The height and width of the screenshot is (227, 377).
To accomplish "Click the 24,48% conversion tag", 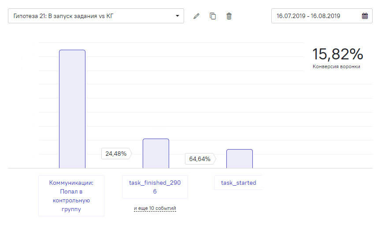I will [116, 154].
